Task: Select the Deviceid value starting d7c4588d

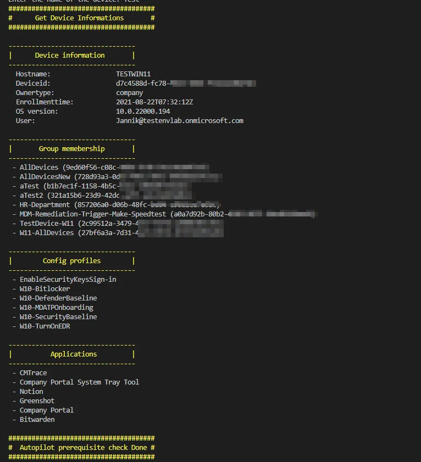Action: tap(186, 84)
